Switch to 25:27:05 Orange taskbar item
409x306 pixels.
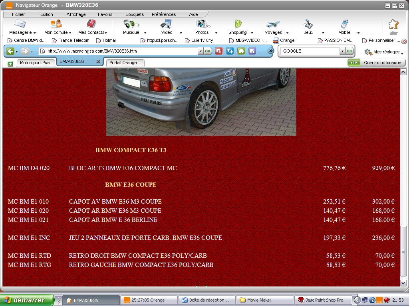[149, 300]
